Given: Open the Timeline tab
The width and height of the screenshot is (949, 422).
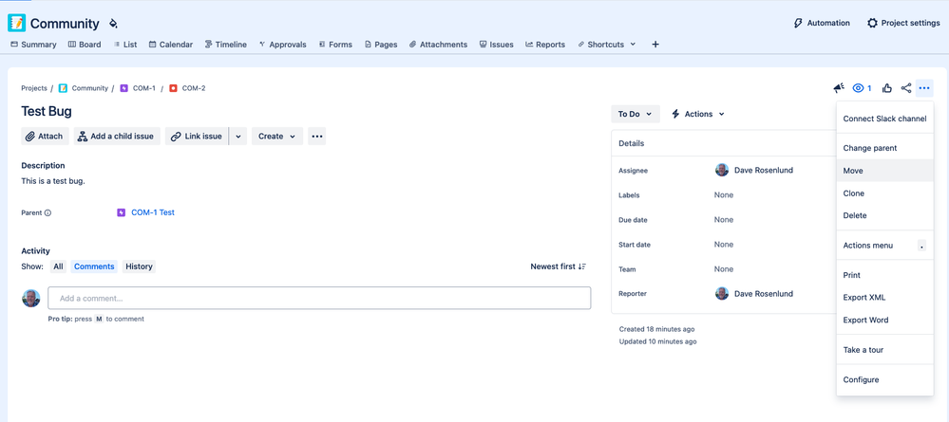Looking at the screenshot, I should pos(226,45).
